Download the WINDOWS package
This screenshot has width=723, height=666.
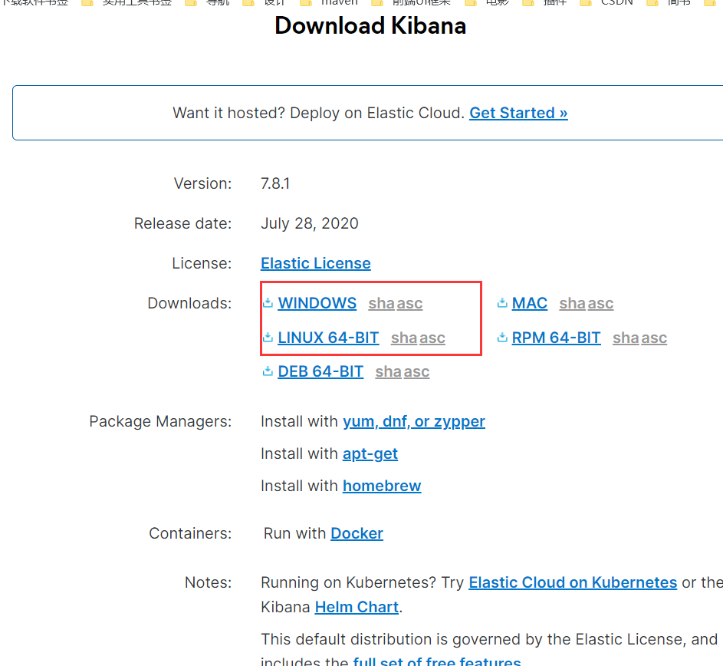tap(317, 303)
